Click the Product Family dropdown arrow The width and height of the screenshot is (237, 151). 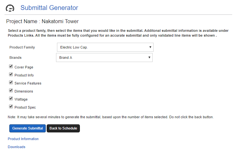click(150, 47)
